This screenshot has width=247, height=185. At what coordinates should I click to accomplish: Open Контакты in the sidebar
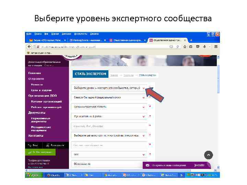point(36,136)
